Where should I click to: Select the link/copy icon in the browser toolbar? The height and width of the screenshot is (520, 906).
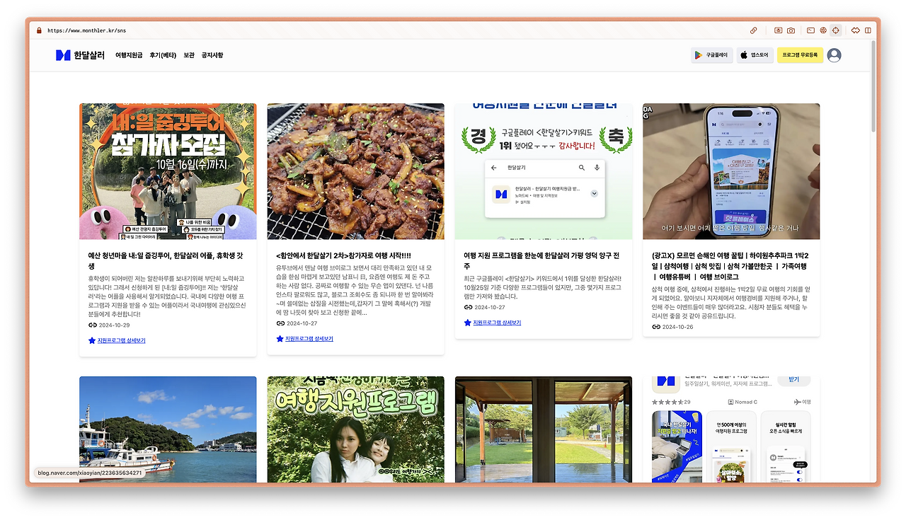point(753,30)
